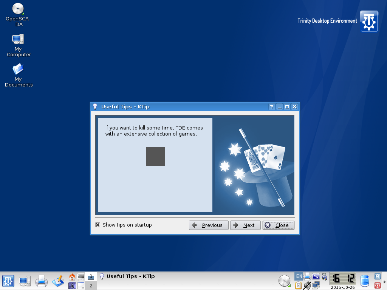
Task: Open the Trinity TDE start menu
Action: [8, 281]
